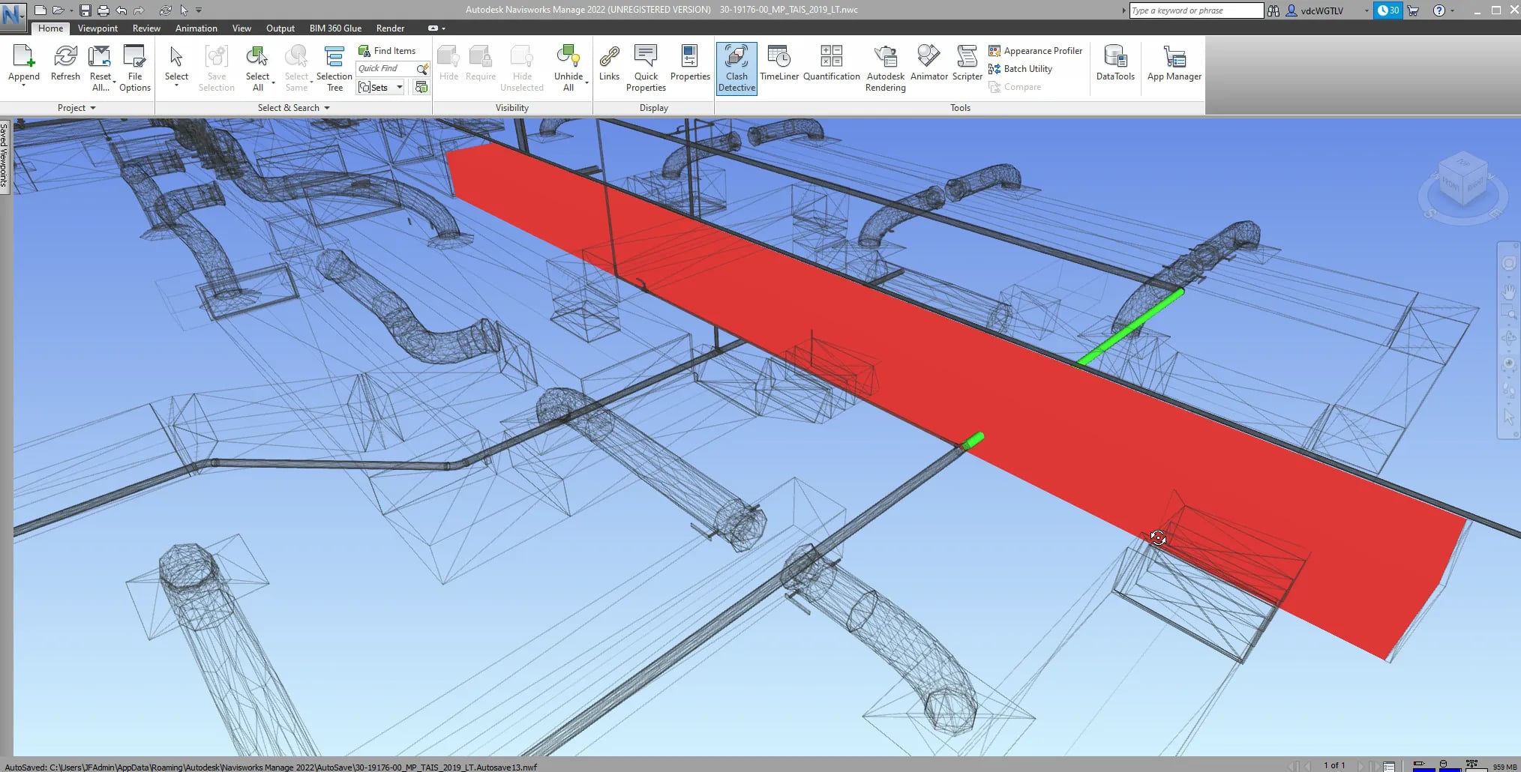Open the Animator tool
Screen dimensions: 1521x772
[928, 67]
